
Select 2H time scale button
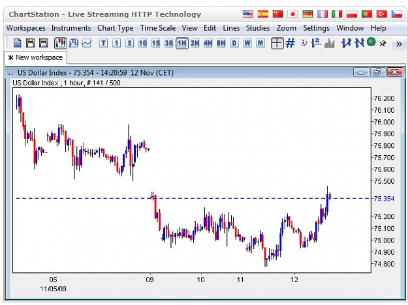click(x=195, y=43)
